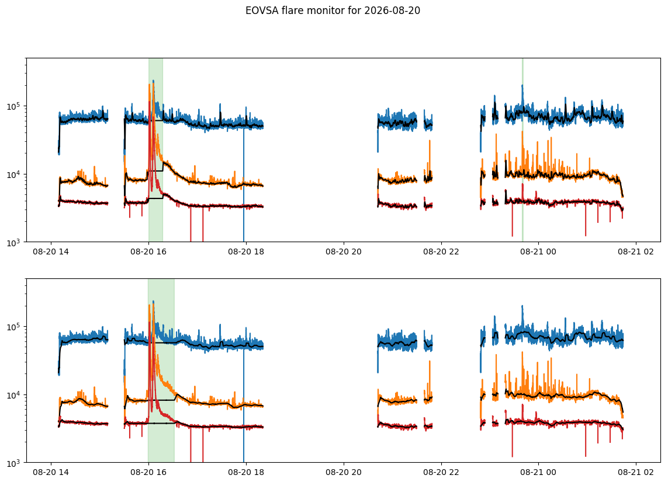Image resolution: width=668 pixels, height=482 pixels.
Task: Click the "08-21 00" tick label under the upper plot
Action: click(538, 252)
